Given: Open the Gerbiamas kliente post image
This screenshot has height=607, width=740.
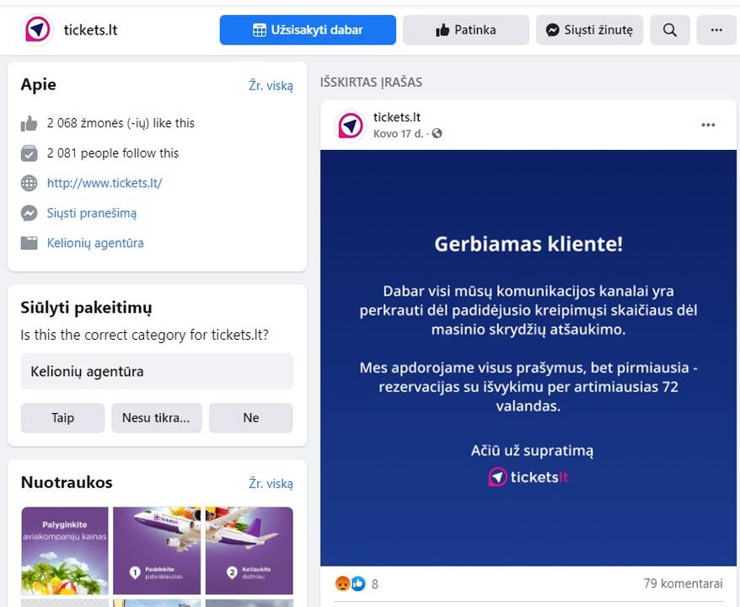Looking at the screenshot, I should pyautogui.click(x=528, y=357).
